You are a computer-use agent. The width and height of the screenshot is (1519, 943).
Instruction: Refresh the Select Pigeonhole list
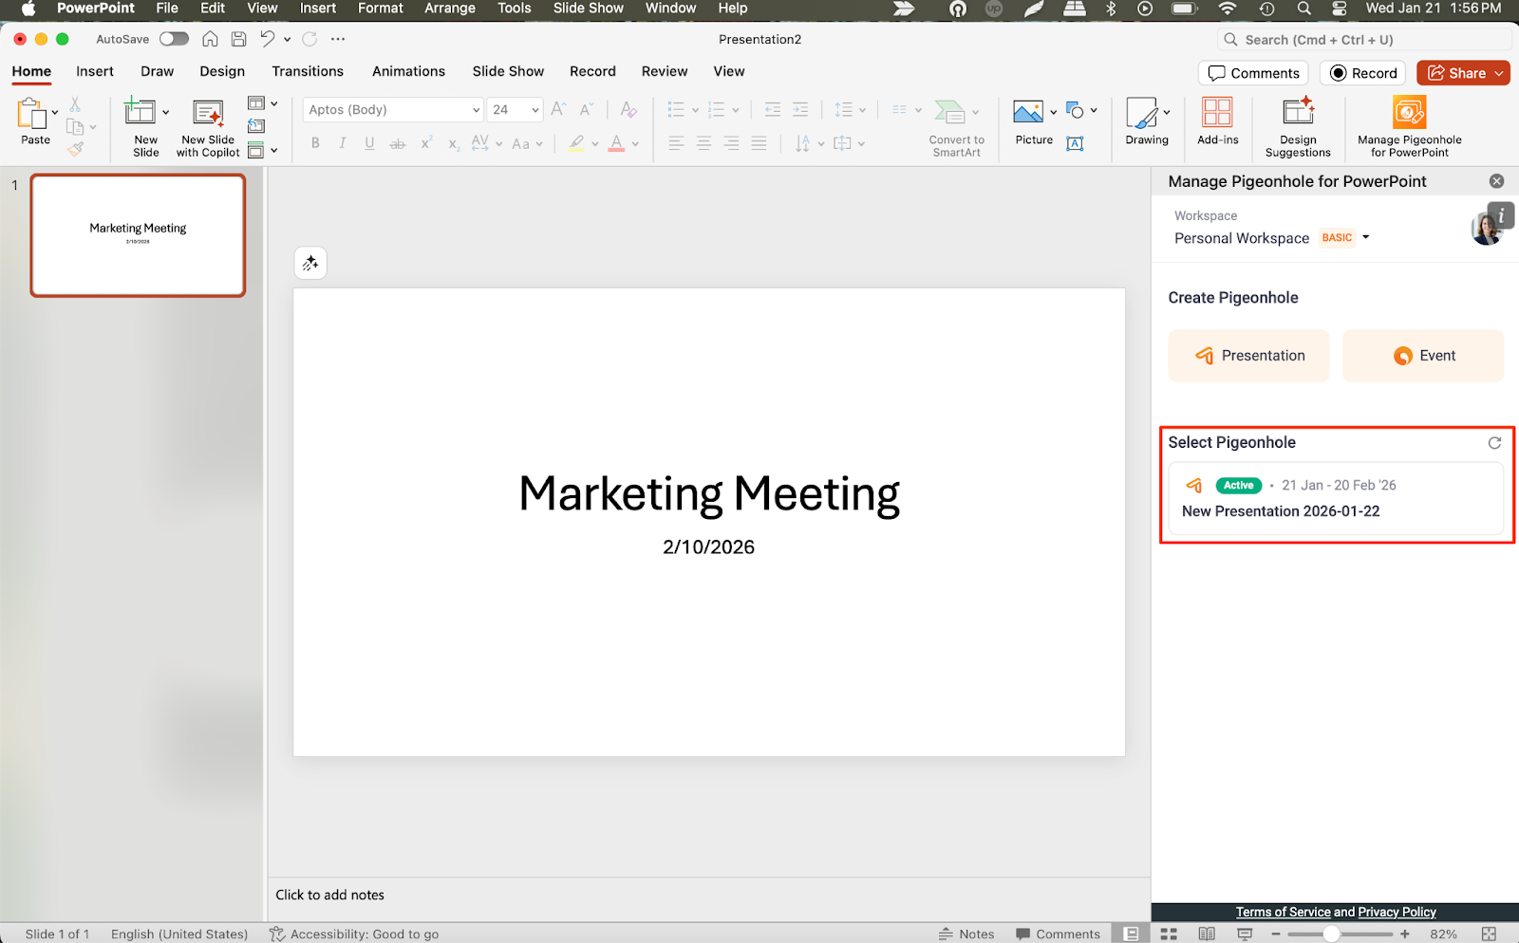[1494, 443]
